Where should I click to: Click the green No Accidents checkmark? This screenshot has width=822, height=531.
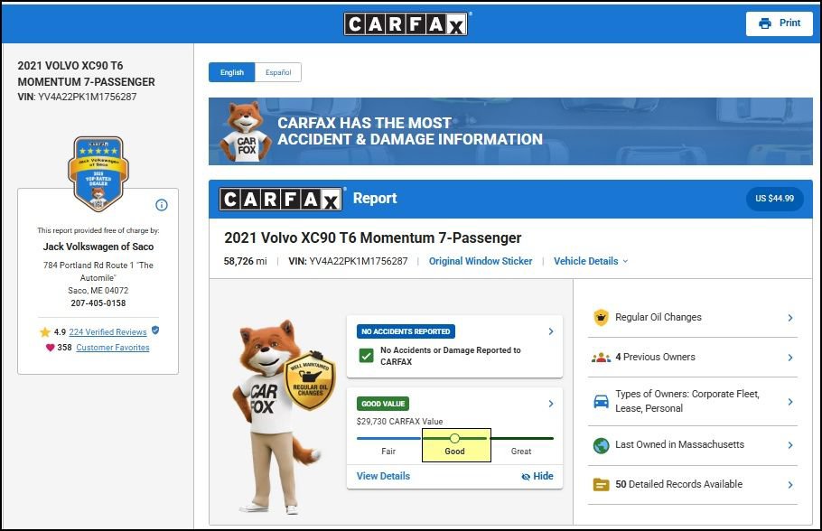point(366,356)
